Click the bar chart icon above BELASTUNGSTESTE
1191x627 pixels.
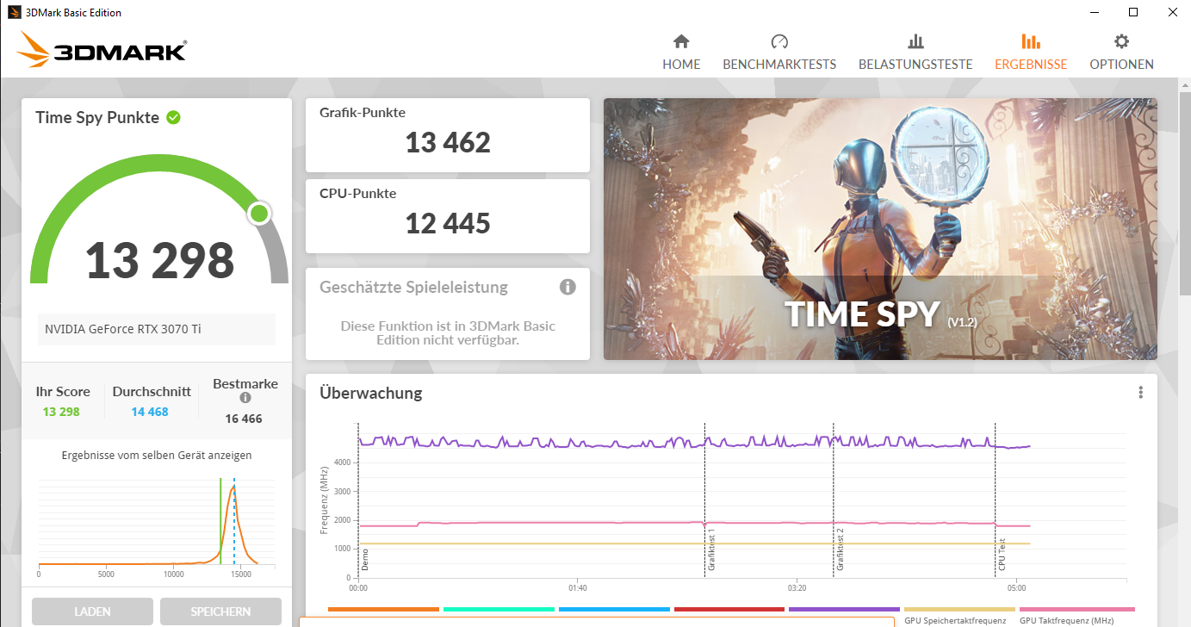point(915,41)
